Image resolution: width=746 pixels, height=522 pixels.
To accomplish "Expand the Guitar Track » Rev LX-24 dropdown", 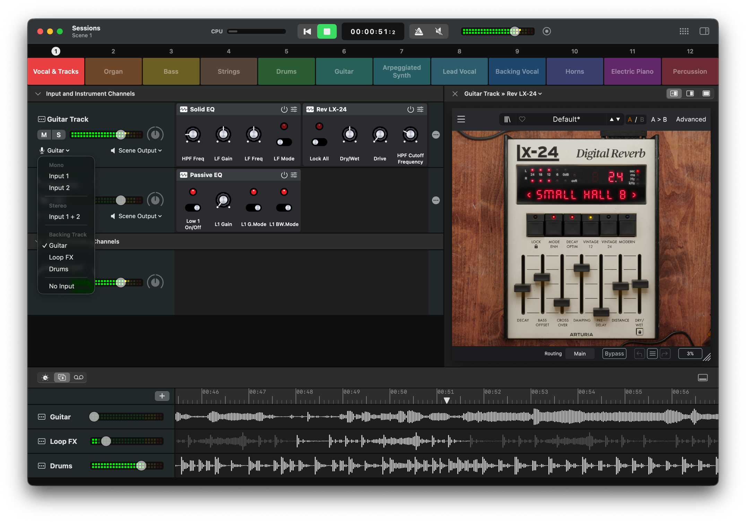I will point(503,94).
